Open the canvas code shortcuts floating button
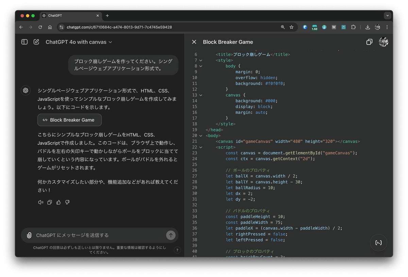 [378, 243]
